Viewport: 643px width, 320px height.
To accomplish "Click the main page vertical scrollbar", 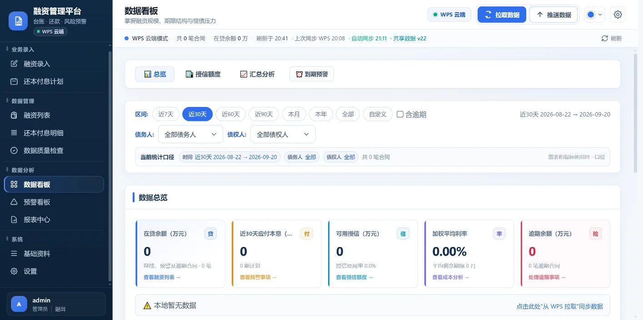I will coord(635,112).
